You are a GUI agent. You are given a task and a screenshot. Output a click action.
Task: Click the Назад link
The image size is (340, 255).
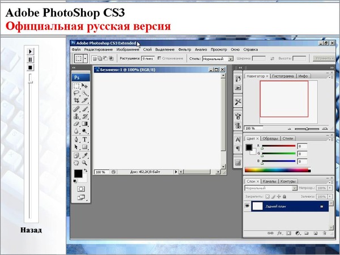click(x=31, y=230)
